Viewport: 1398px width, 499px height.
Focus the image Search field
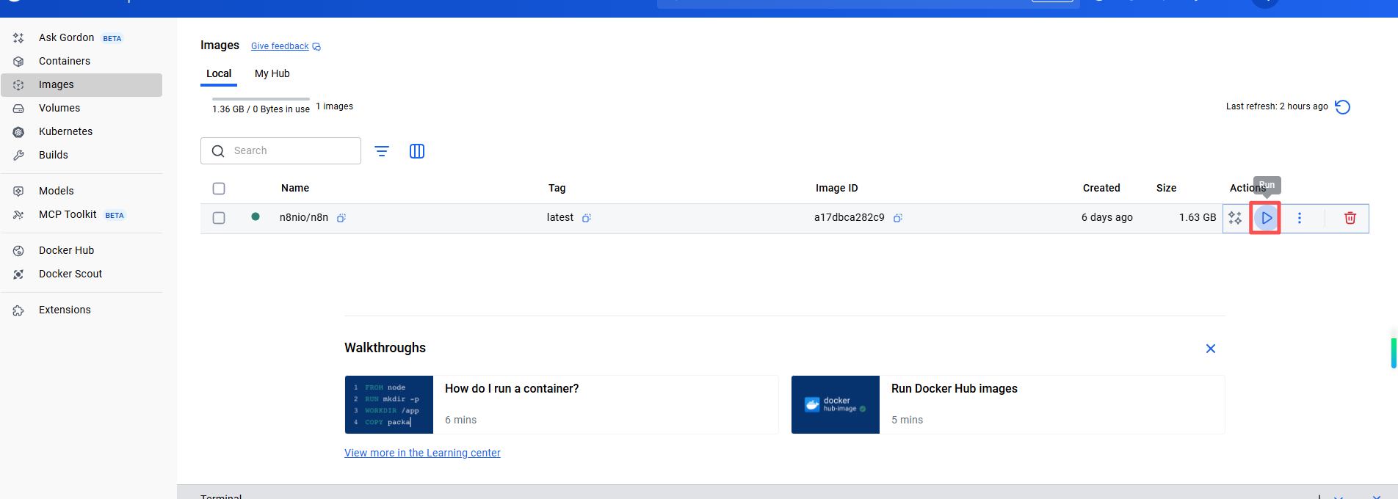click(x=280, y=150)
